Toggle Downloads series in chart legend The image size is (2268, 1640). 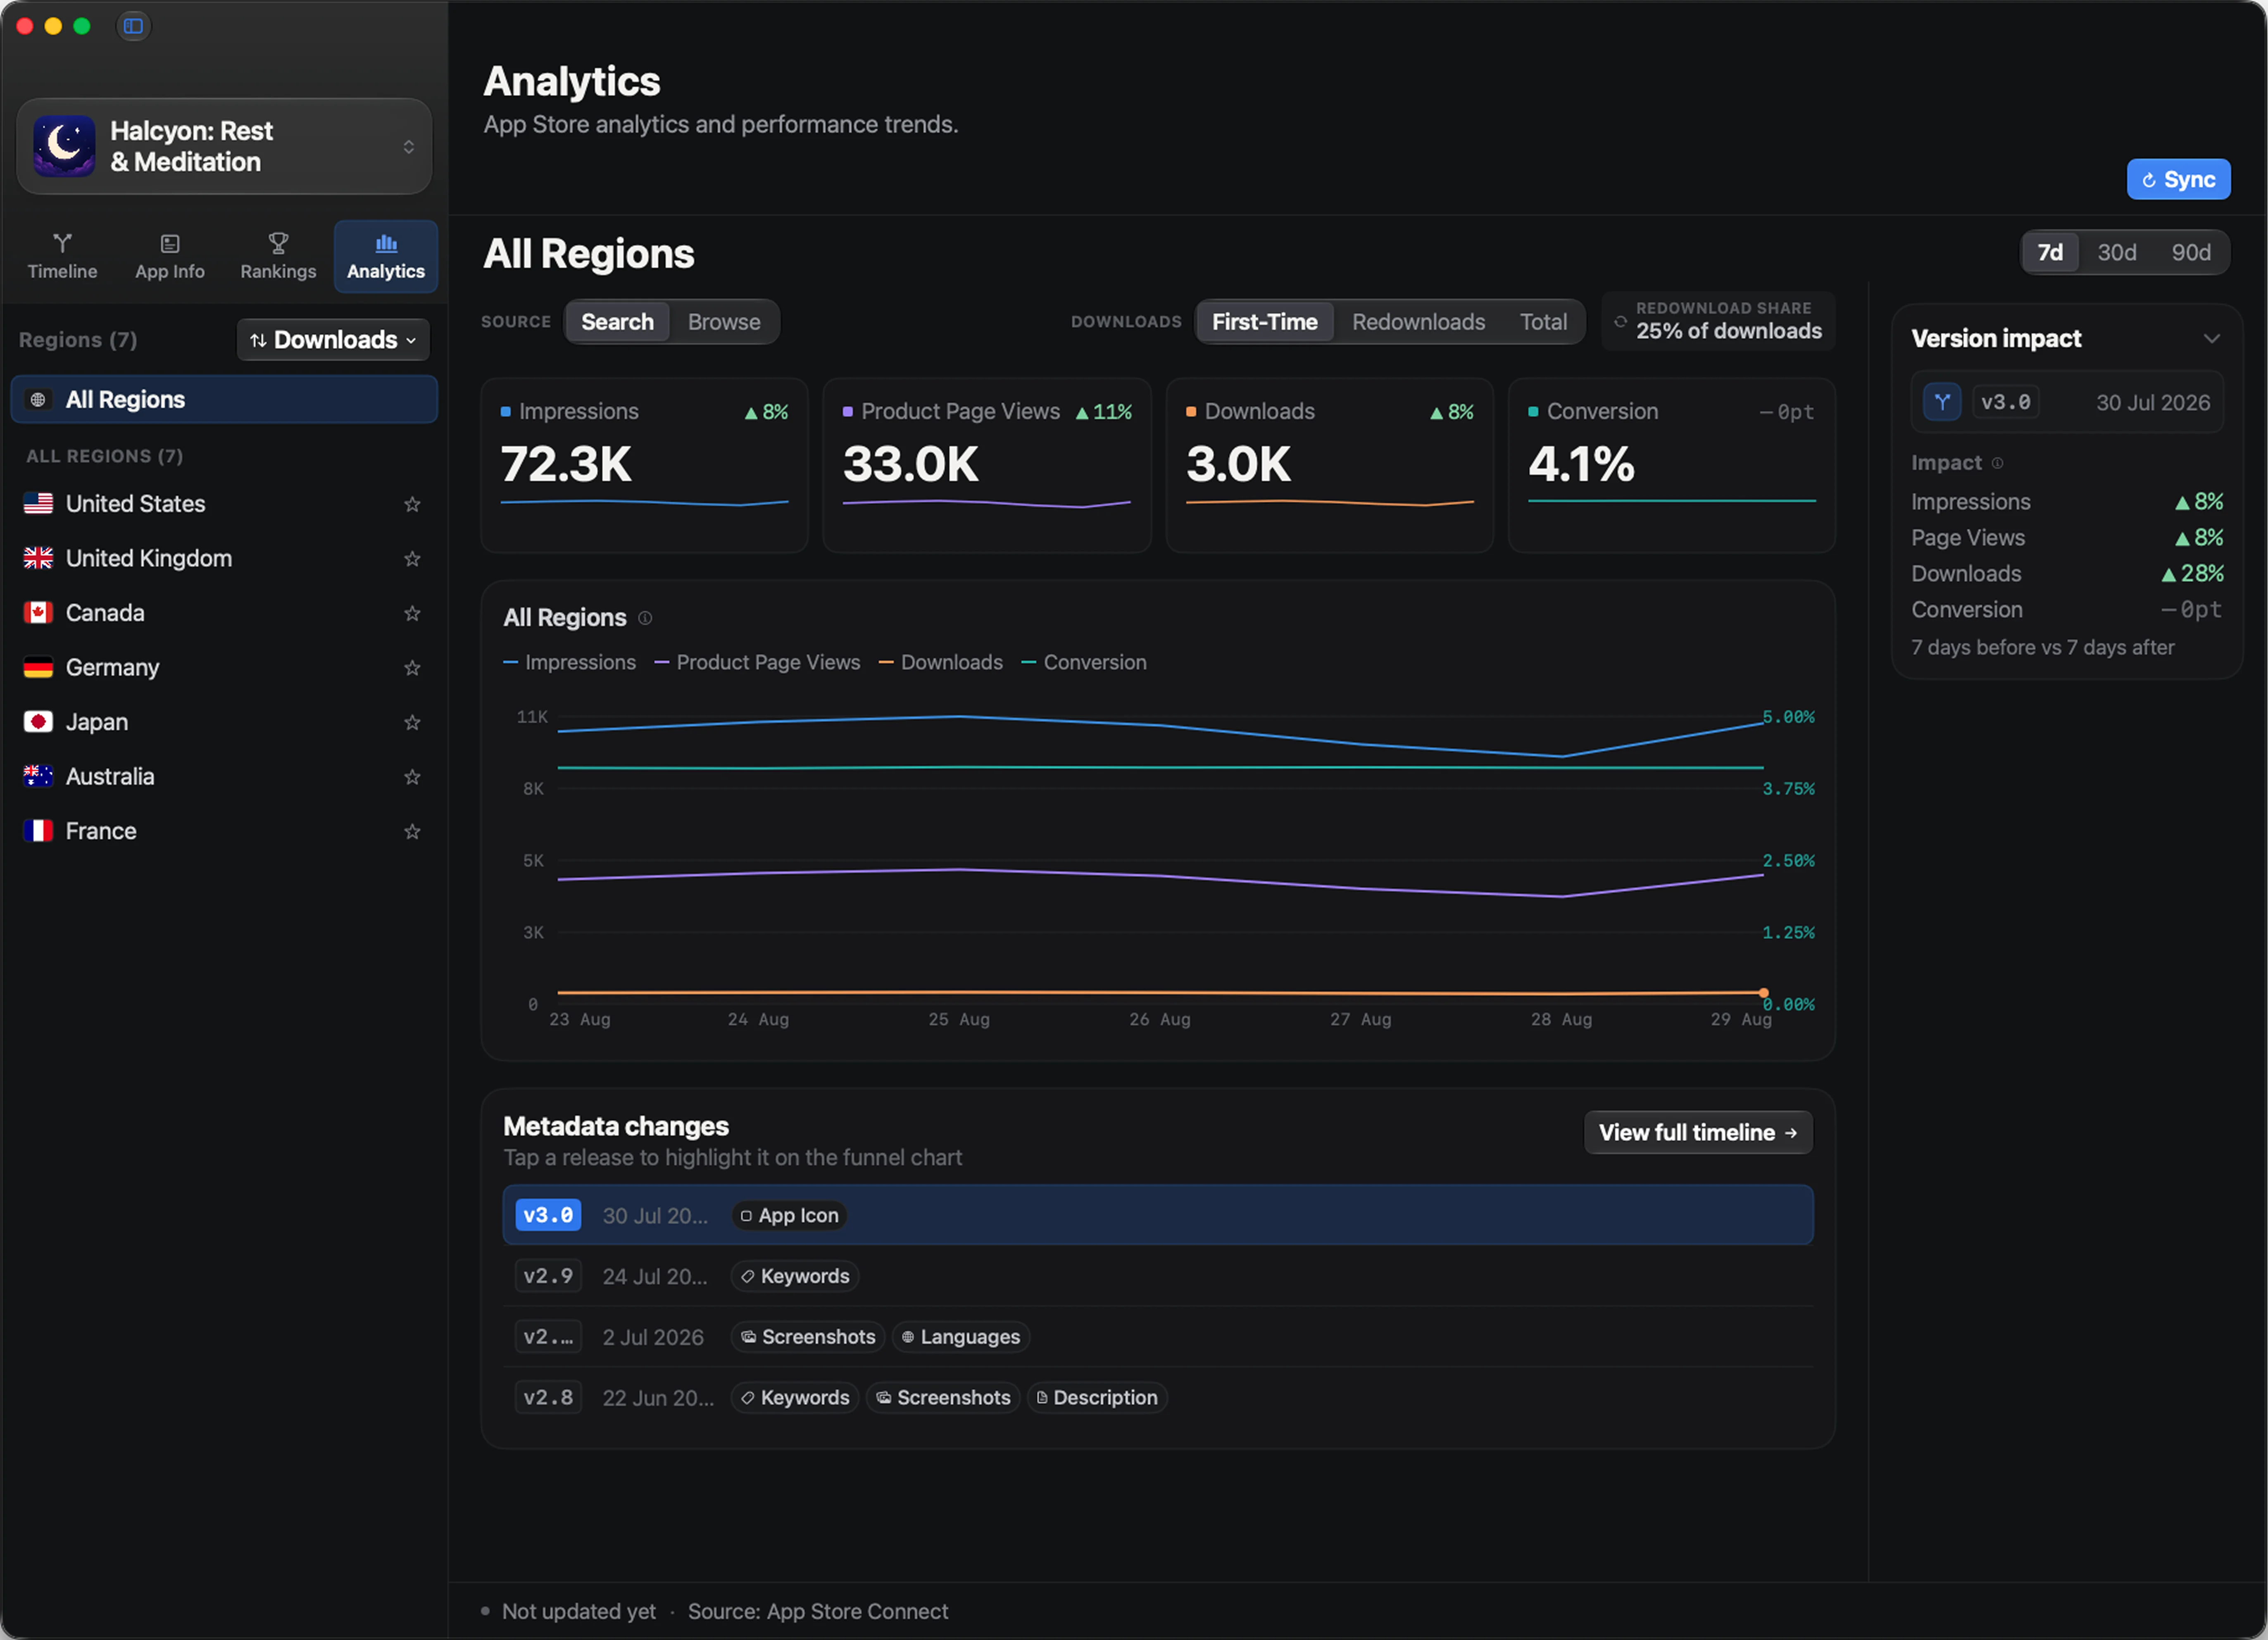(x=940, y=663)
